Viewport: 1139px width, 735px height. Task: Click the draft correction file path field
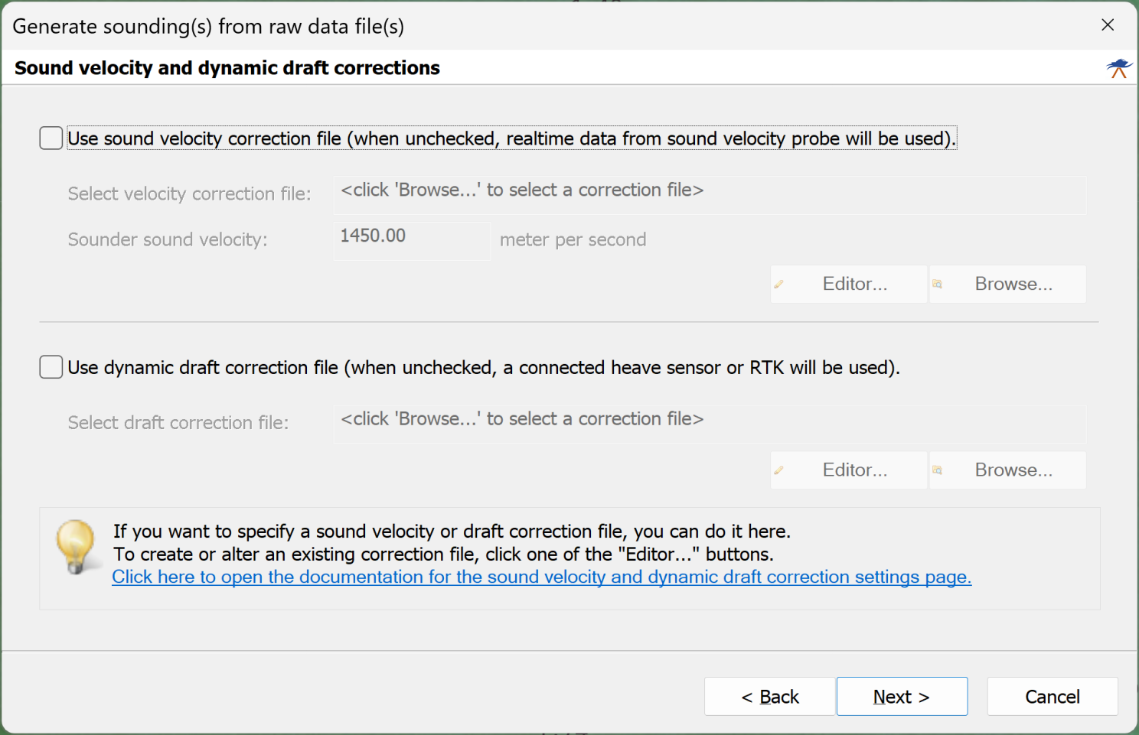[x=710, y=424]
